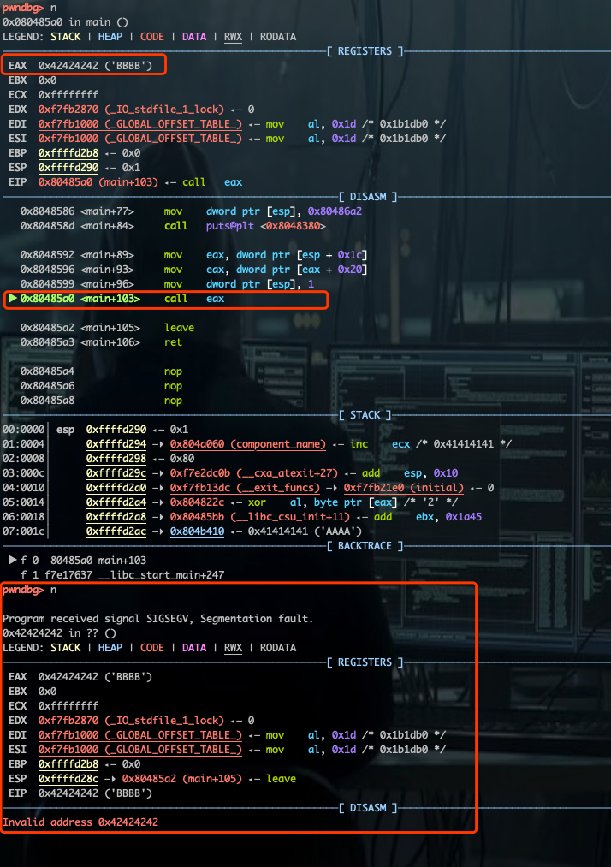The width and height of the screenshot is (611, 867).
Task: Click the lower '[ REGISTERS ]' section header
Action: click(x=365, y=662)
